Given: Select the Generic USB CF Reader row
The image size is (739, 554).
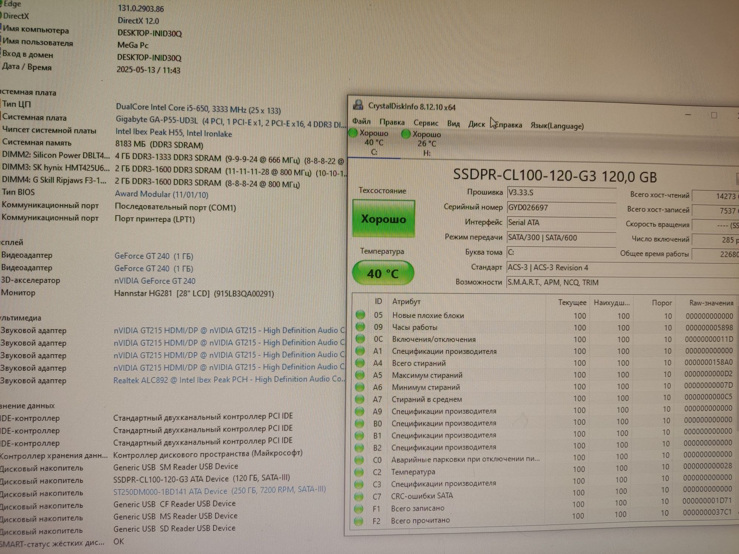Looking at the screenshot, I should (118, 505).
